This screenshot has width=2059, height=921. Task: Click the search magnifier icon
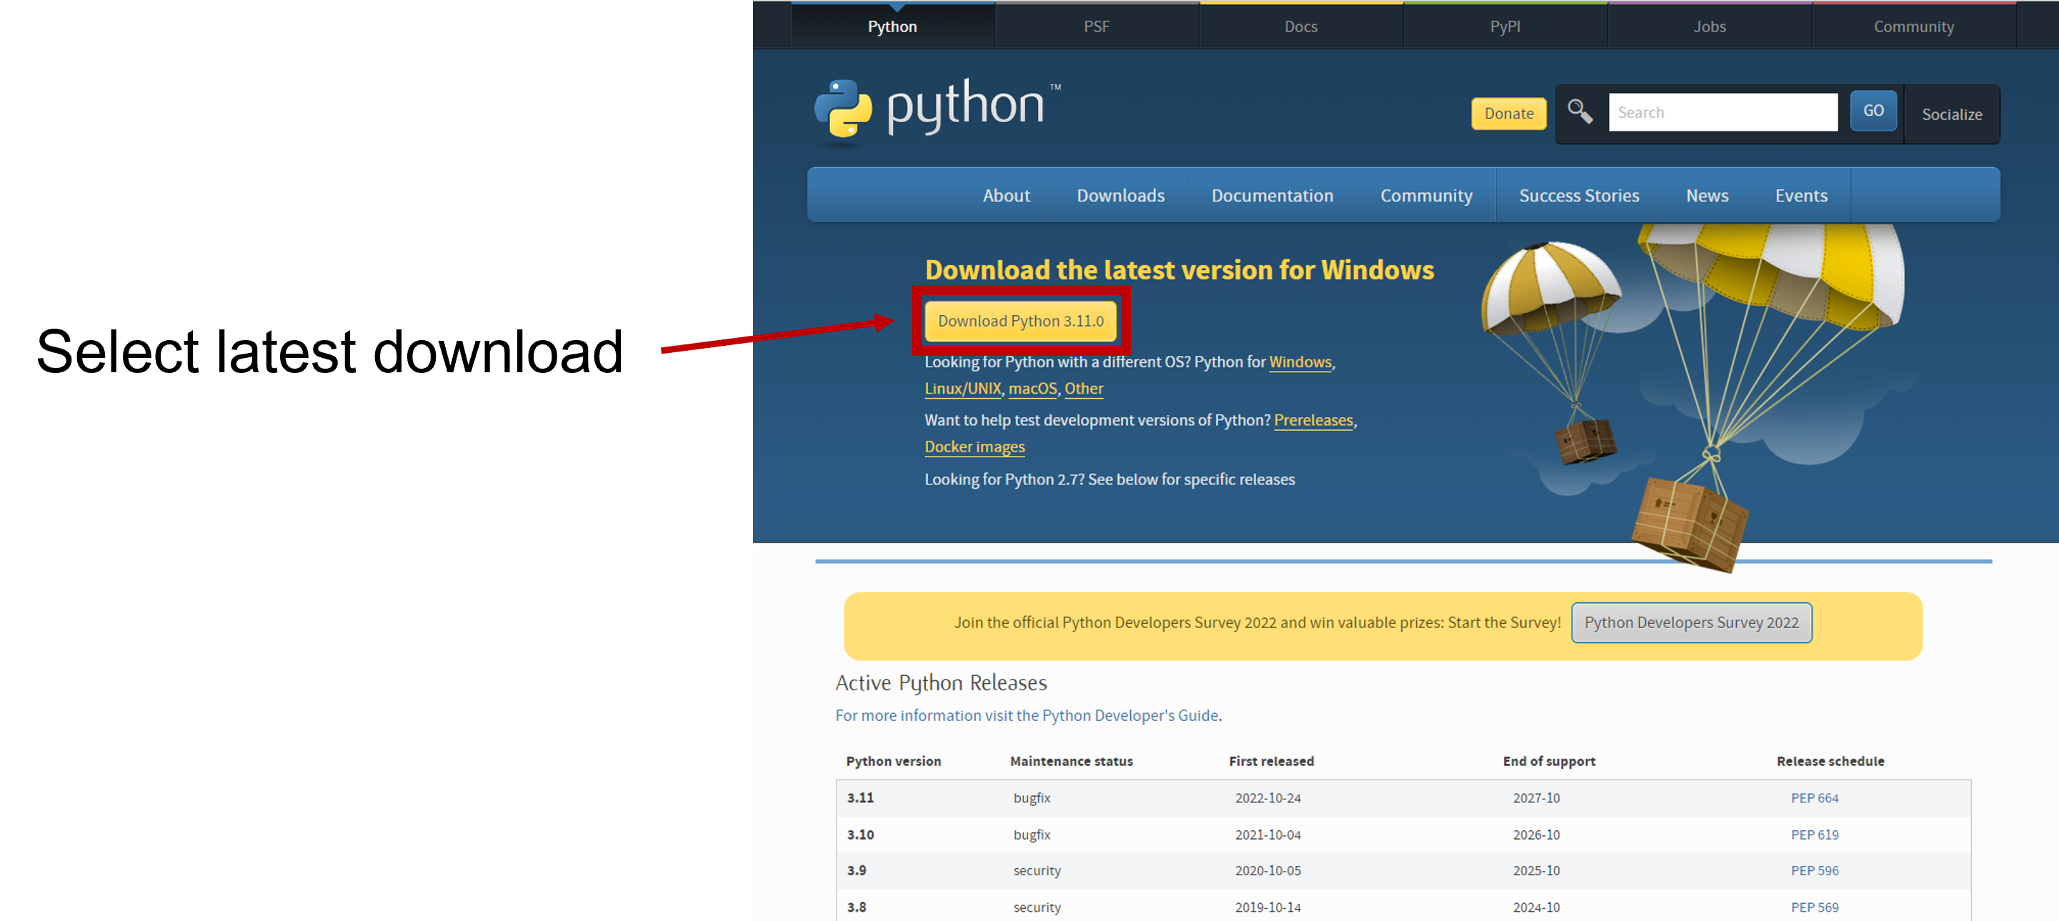point(1580,111)
